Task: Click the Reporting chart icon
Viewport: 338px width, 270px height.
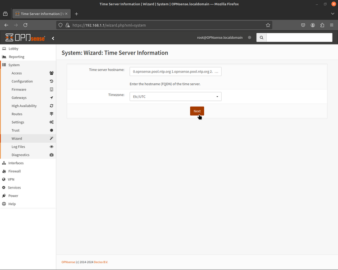Action: 4,57
